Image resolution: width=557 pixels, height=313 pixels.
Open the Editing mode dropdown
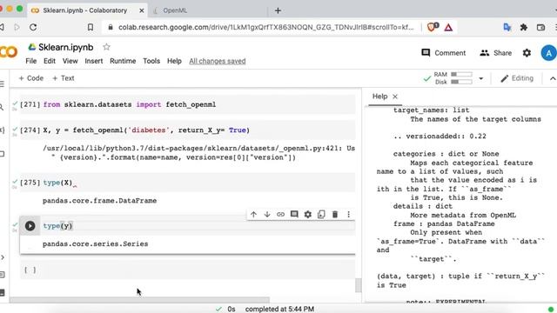point(517,78)
